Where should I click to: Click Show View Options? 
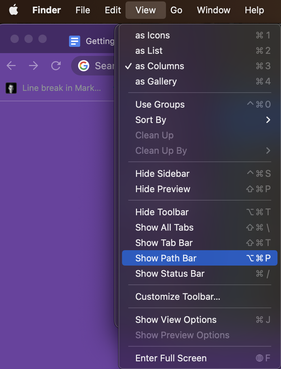176,320
